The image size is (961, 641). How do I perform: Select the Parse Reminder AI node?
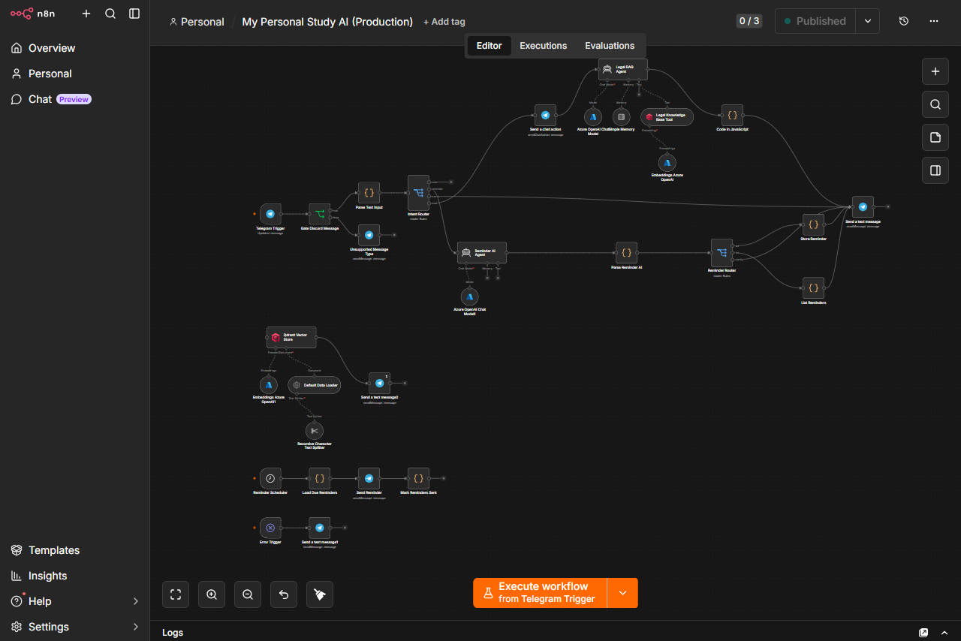click(x=626, y=253)
